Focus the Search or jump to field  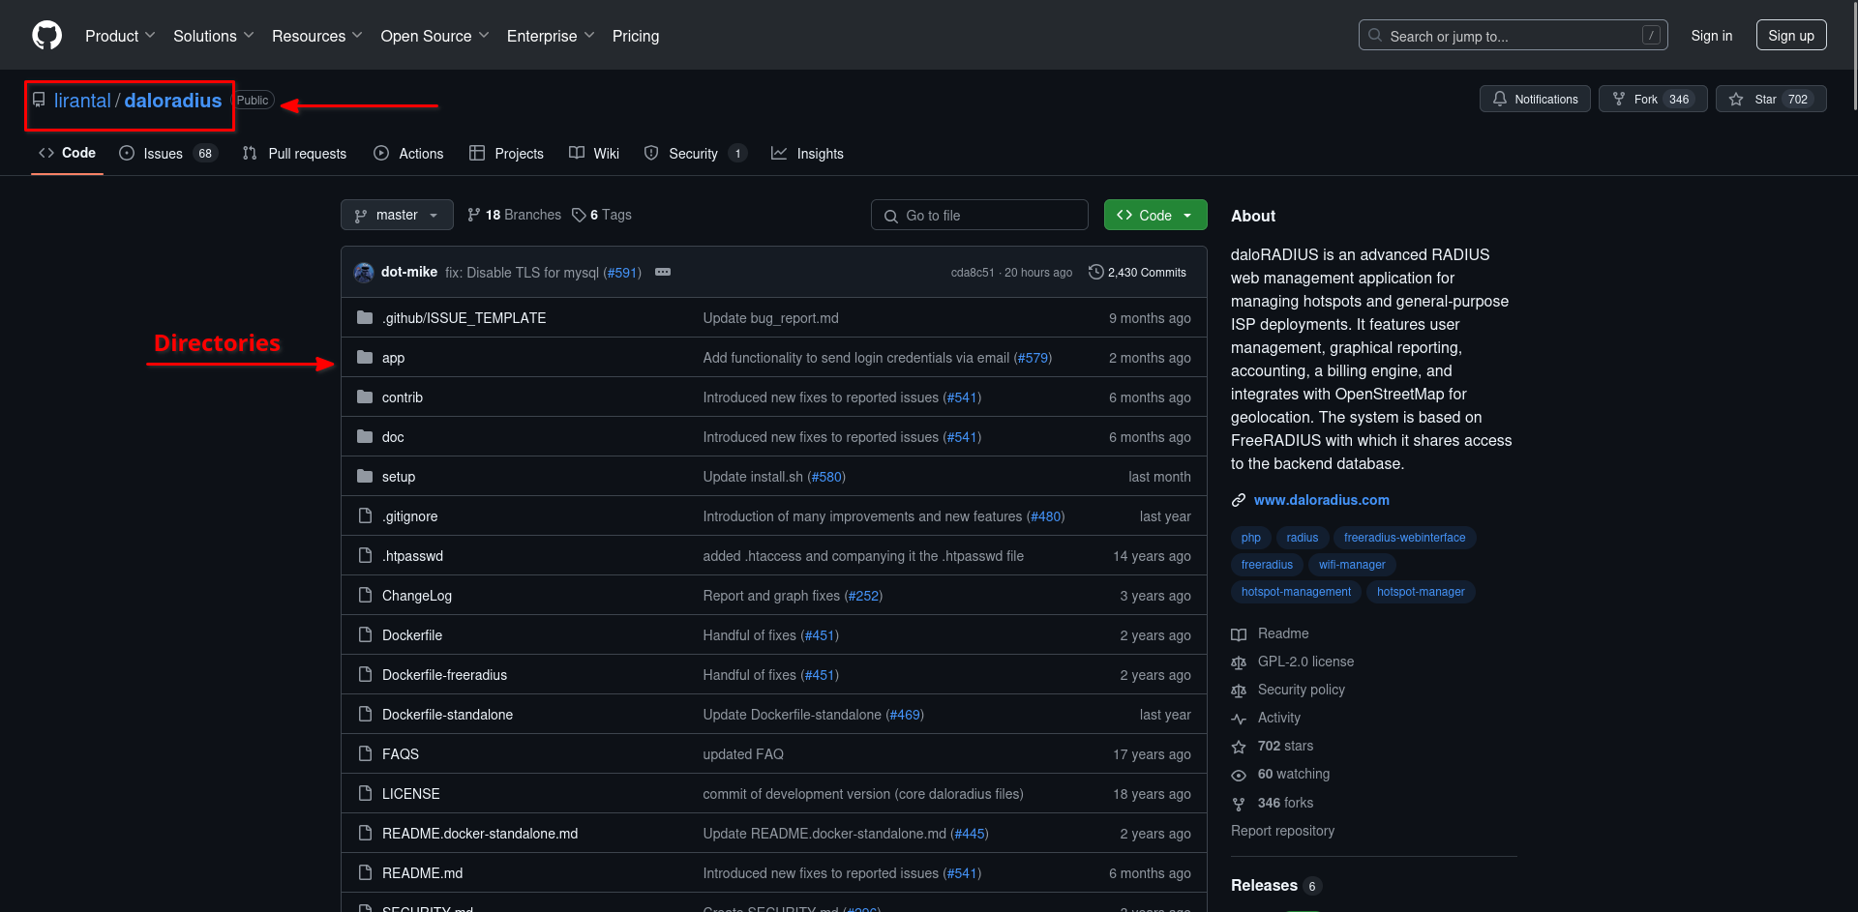point(1513,36)
